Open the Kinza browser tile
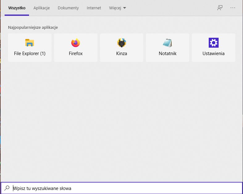 [x=122, y=48]
